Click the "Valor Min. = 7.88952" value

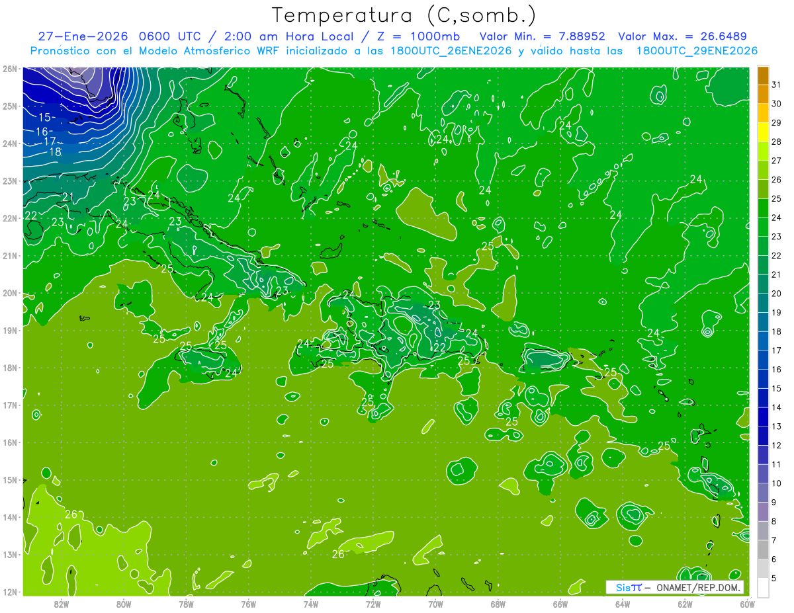[542, 36]
